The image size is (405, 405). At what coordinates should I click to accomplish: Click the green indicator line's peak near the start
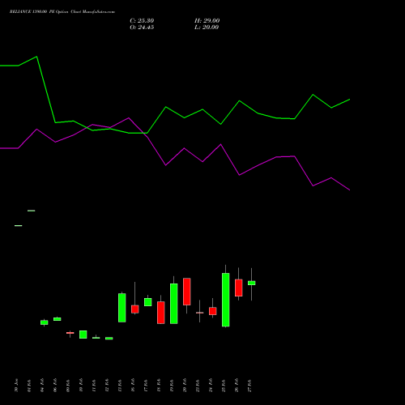click(x=36, y=57)
